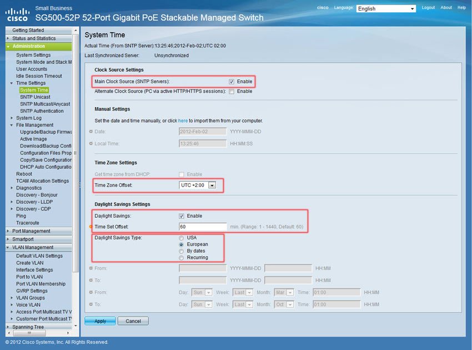The height and width of the screenshot is (350, 472).
Task: Click 'here' to import time from computer
Action: coord(183,121)
